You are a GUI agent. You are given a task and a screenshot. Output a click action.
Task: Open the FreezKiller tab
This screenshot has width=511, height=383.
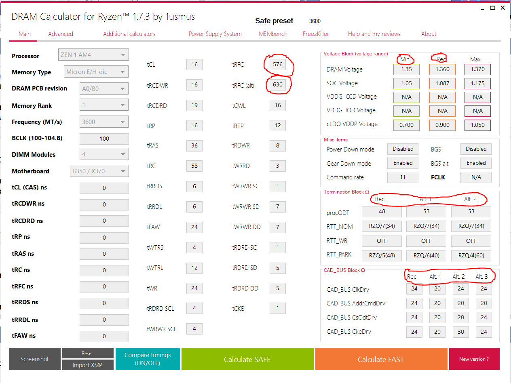(316, 34)
